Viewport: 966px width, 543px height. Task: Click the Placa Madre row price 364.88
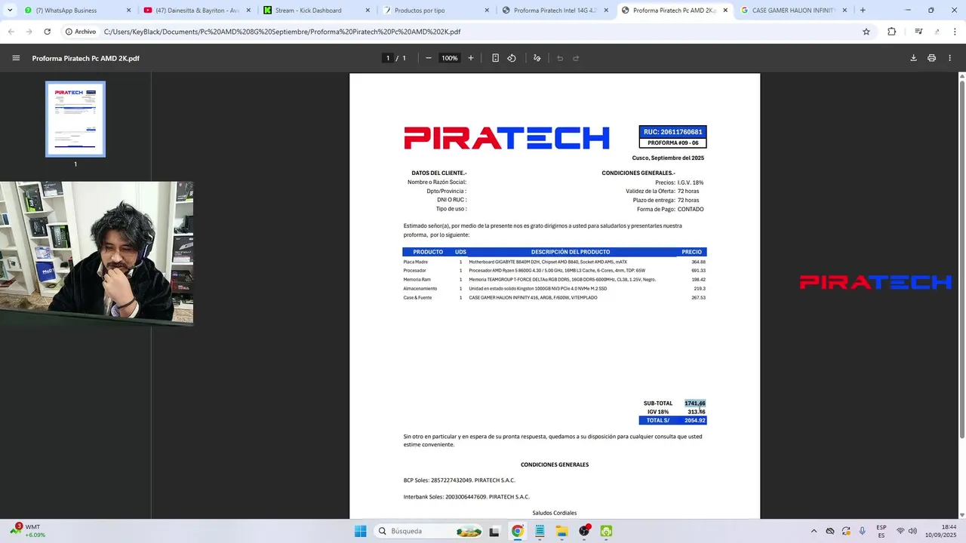[698, 262]
